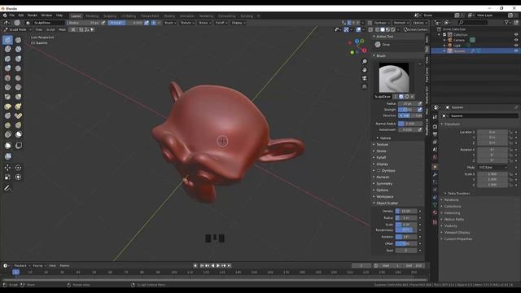
Task: Click the brush preview thumbnail
Action: pyautogui.click(x=394, y=78)
